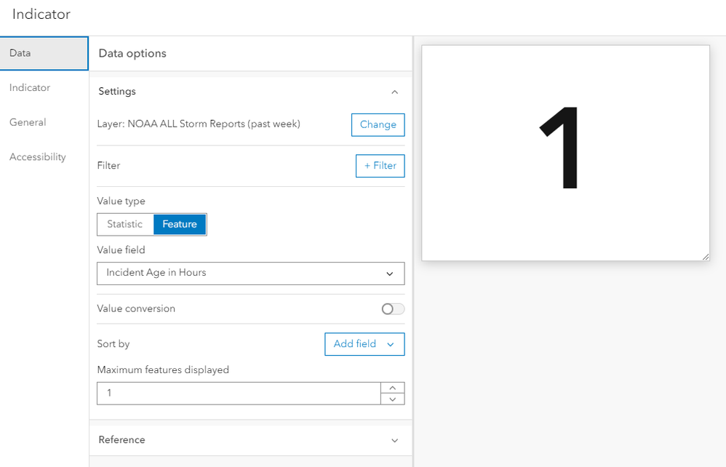Click the Change layer button

coord(378,124)
